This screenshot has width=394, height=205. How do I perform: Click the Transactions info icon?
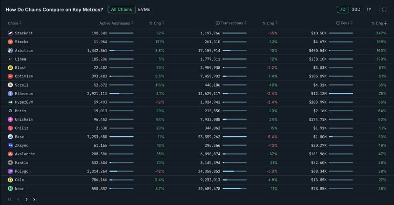[218, 23]
